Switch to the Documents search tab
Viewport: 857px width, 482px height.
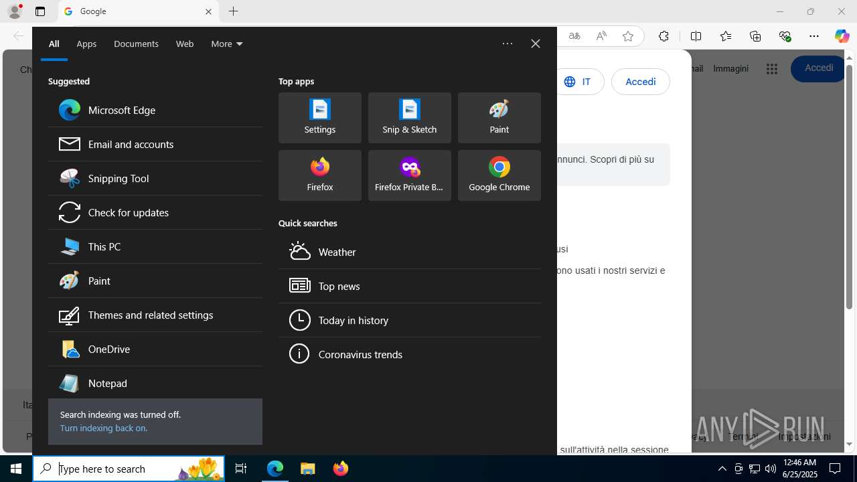click(136, 44)
